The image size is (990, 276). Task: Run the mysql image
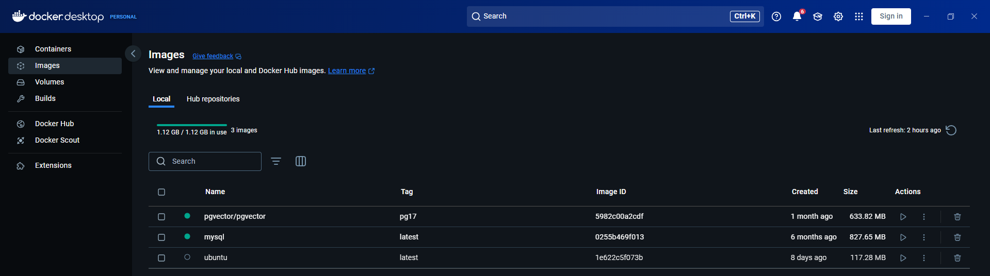(903, 237)
